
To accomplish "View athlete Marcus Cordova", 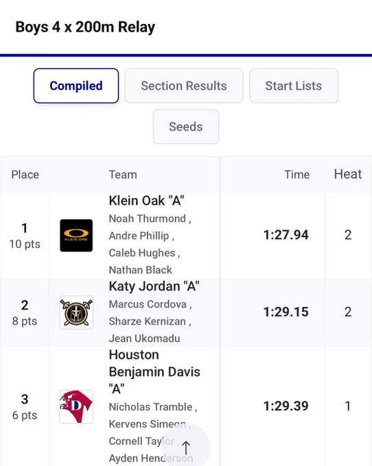I will [148, 304].
